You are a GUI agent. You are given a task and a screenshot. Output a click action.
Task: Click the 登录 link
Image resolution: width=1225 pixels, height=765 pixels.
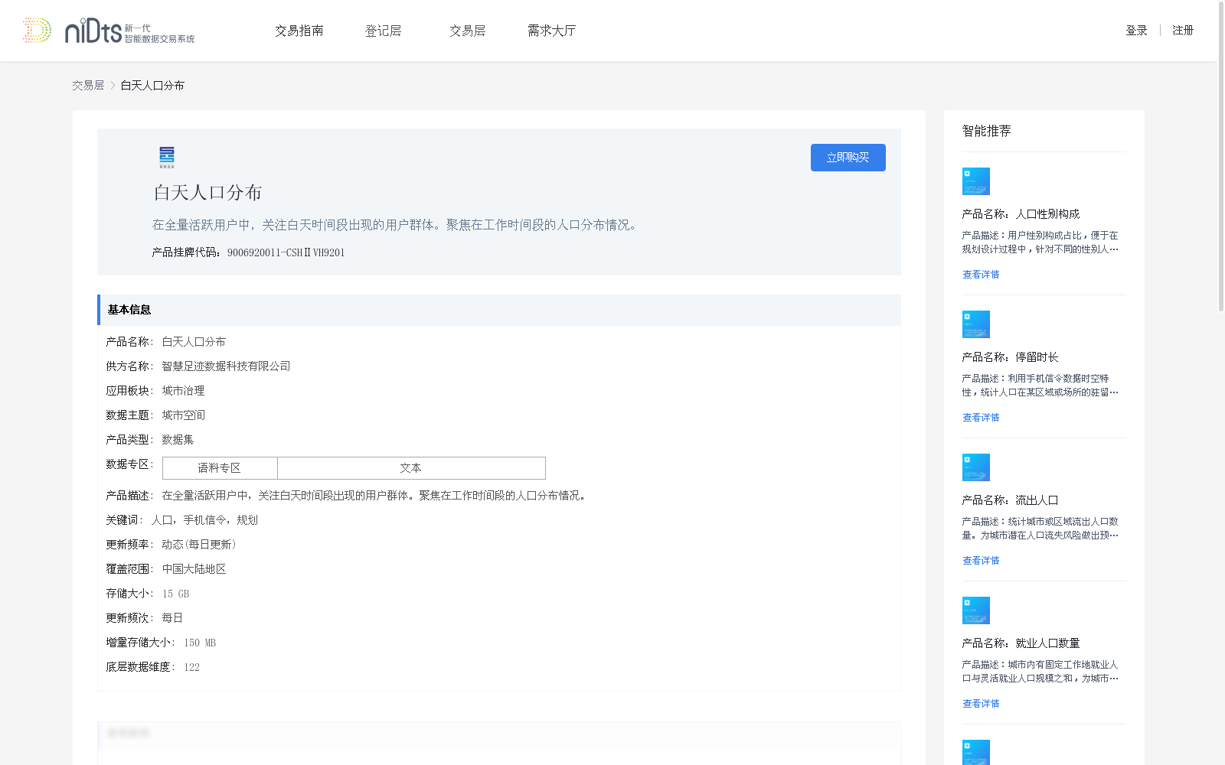pyautogui.click(x=1136, y=31)
